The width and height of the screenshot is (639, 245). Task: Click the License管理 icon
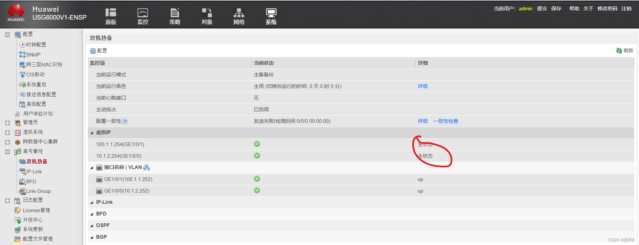[x=18, y=210]
